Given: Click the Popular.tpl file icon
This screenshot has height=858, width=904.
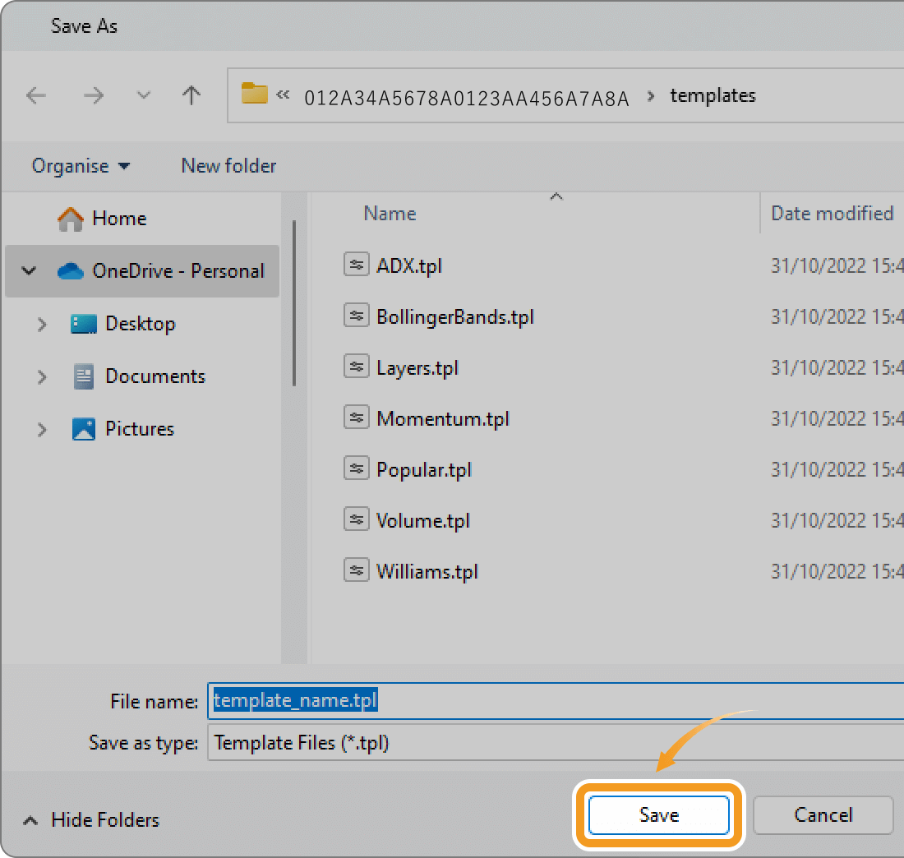Looking at the screenshot, I should tap(357, 468).
